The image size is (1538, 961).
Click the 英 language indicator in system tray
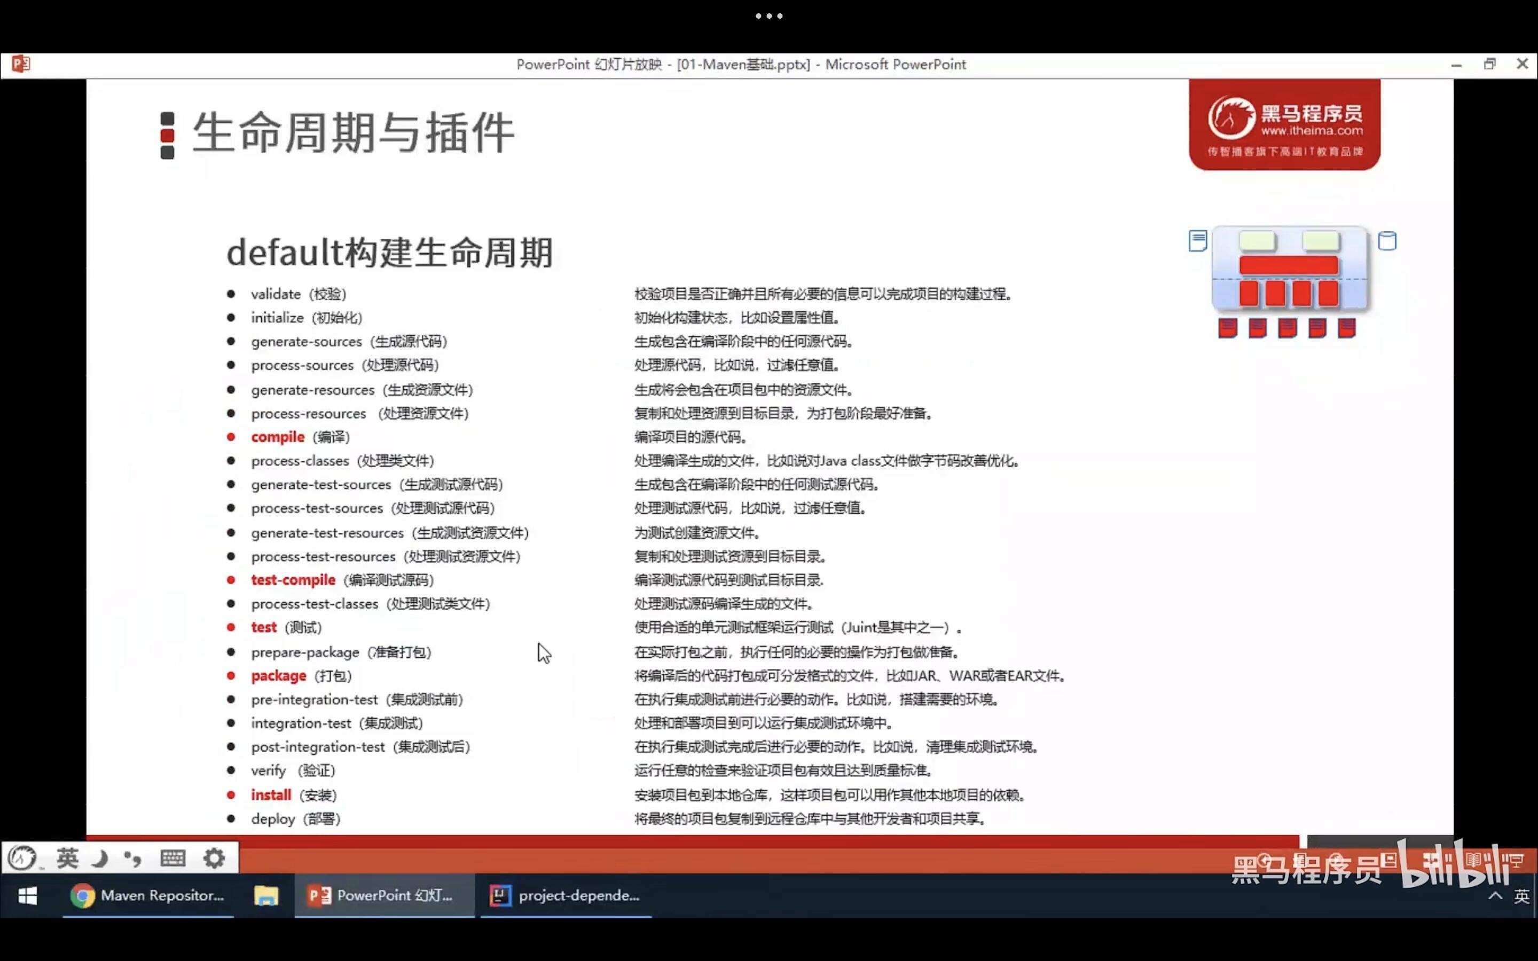click(x=1521, y=896)
